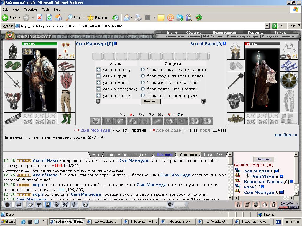Viewport: 302px width, 226px height.
Task: Click the crossed-swords icon left of Вперёд
Action: pos(98,101)
